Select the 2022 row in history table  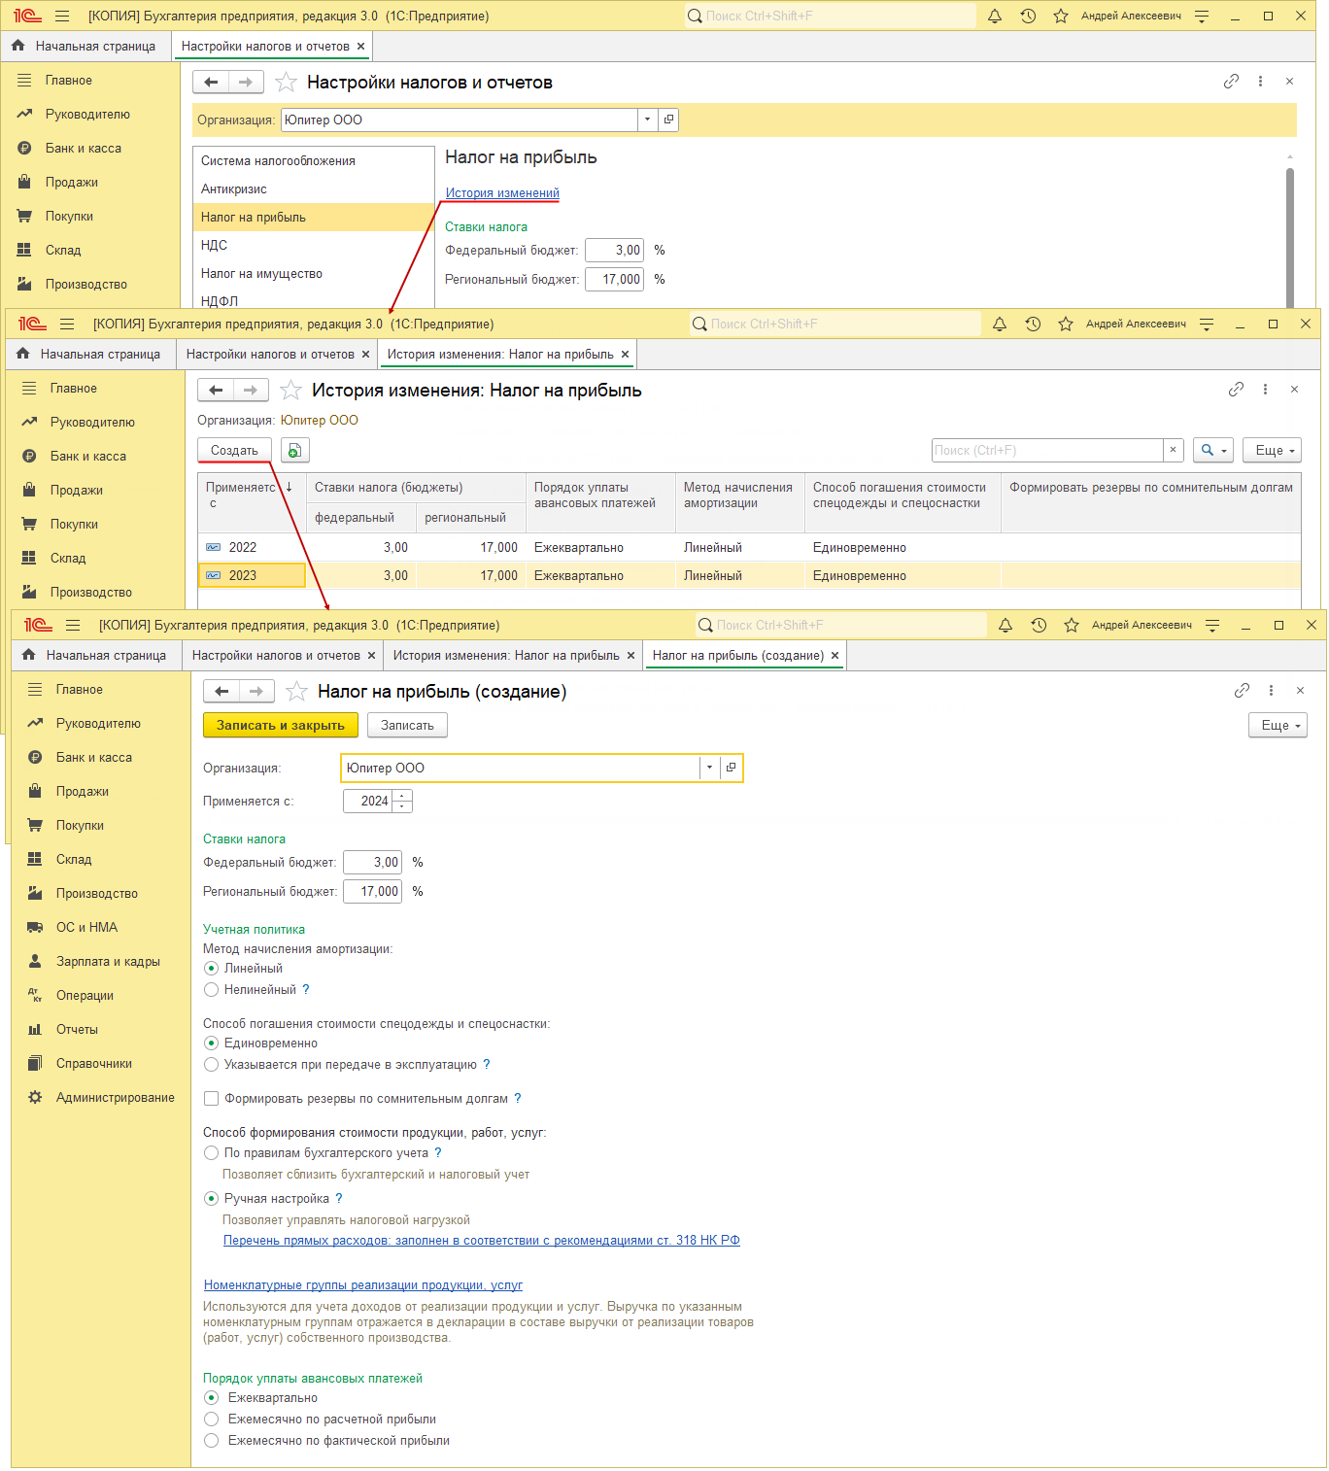click(749, 548)
